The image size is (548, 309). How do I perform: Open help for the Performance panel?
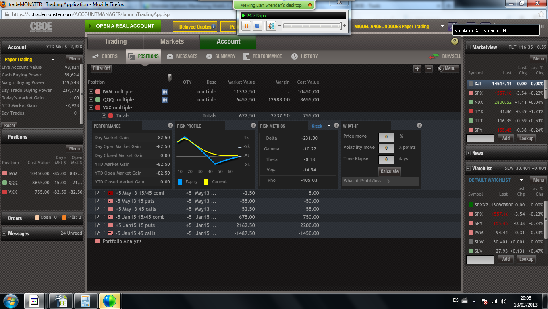170,126
